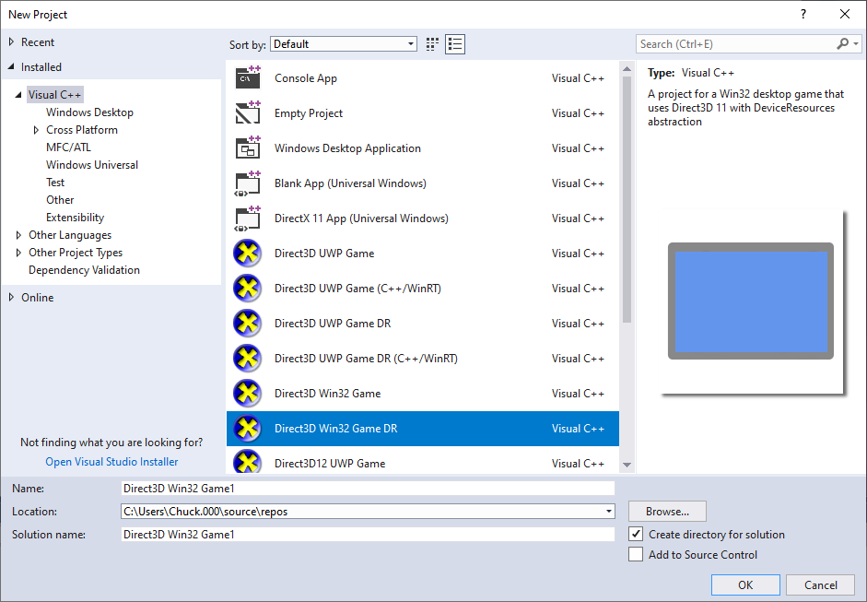Image resolution: width=867 pixels, height=602 pixels.
Task: Select Recent in the sidebar
Action: coord(39,41)
